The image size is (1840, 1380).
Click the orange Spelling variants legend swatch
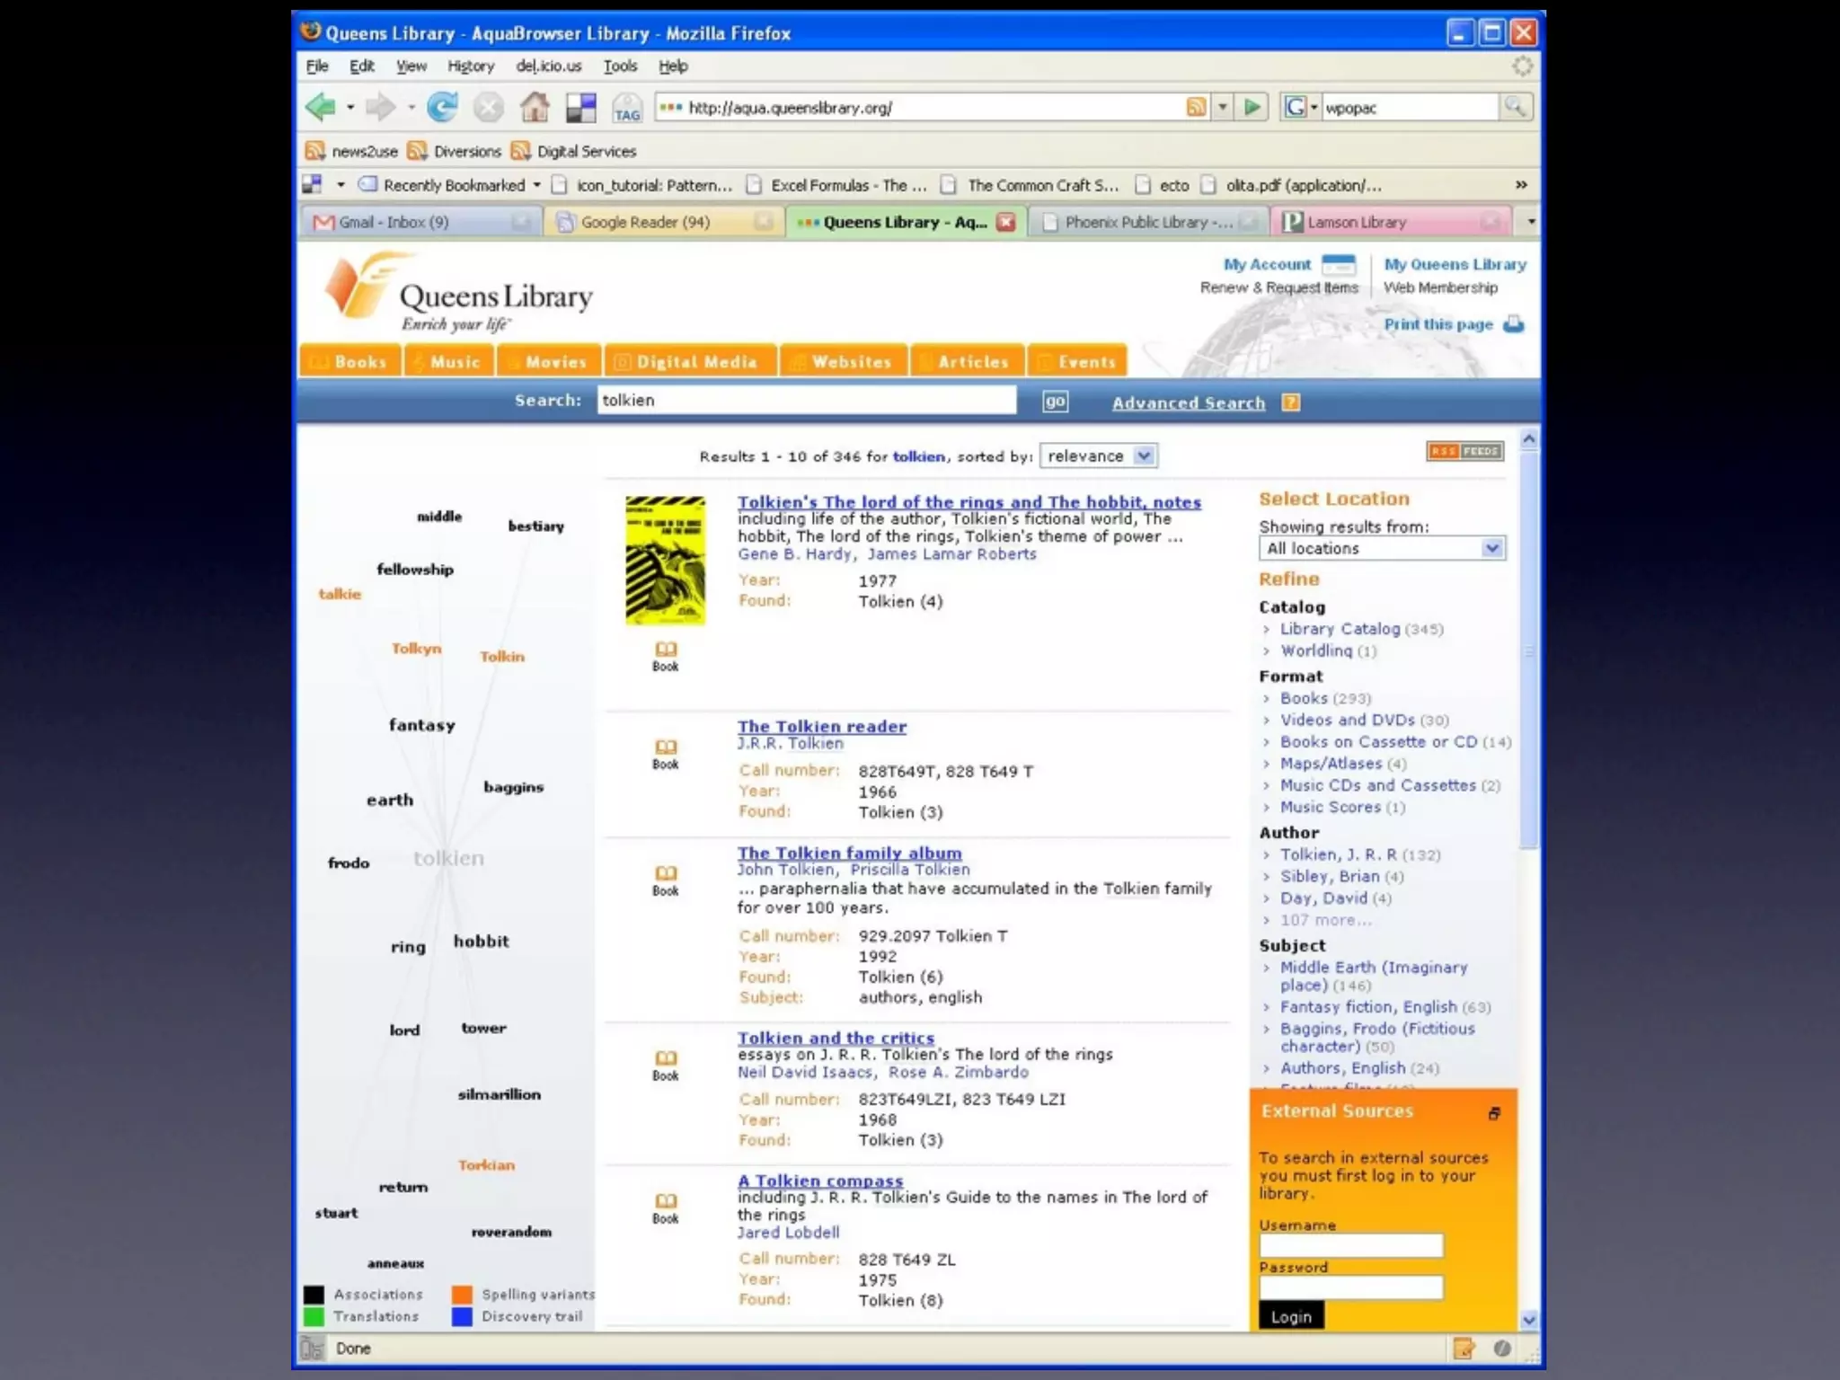(x=463, y=1295)
